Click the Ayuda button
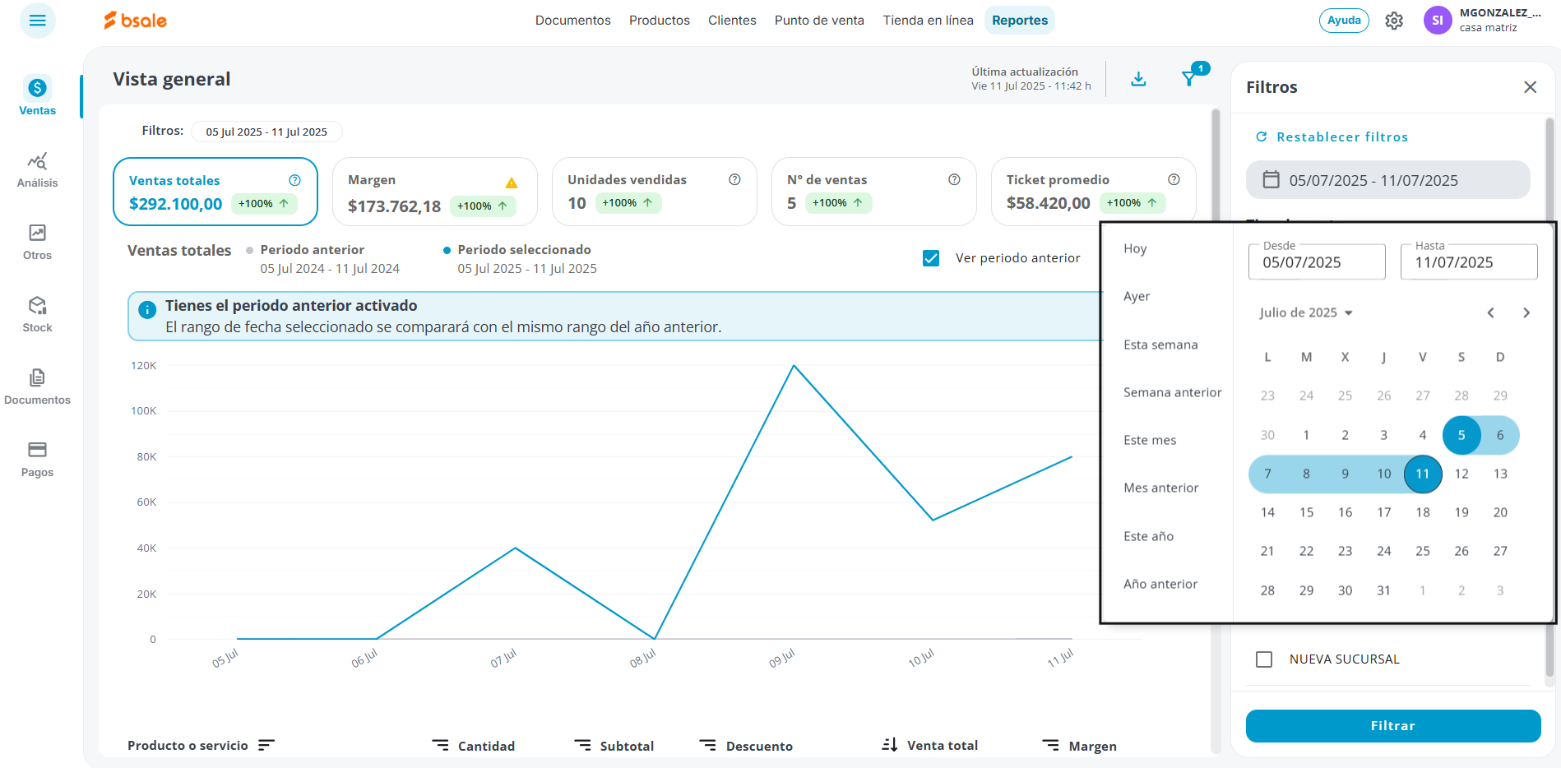Viewport: 1561px width, 768px height. 1344,21
